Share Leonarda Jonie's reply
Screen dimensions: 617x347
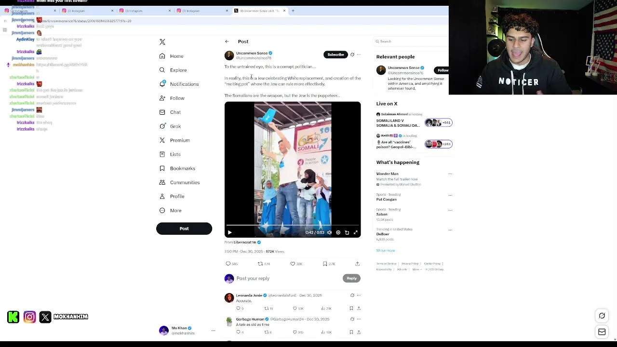359,308
